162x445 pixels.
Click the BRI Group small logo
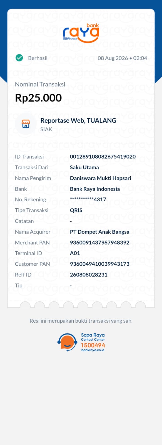pyautogui.click(x=70, y=39)
